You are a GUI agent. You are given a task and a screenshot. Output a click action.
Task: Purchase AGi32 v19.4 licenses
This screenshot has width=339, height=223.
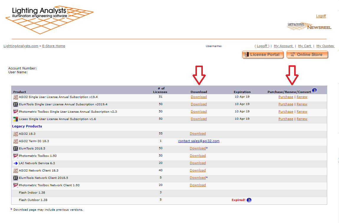[x=286, y=97]
